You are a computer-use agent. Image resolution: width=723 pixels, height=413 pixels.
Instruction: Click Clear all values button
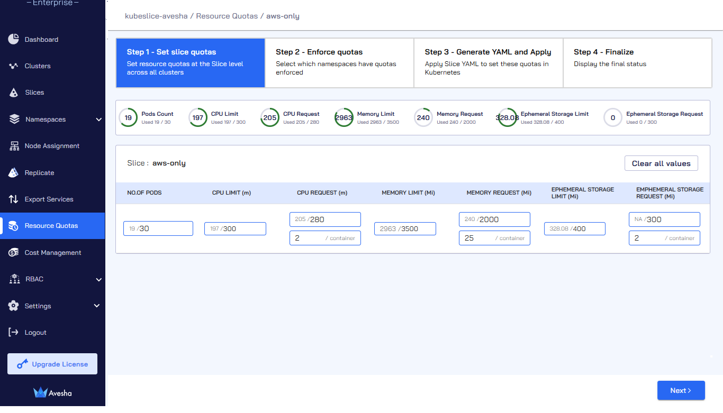pos(661,163)
